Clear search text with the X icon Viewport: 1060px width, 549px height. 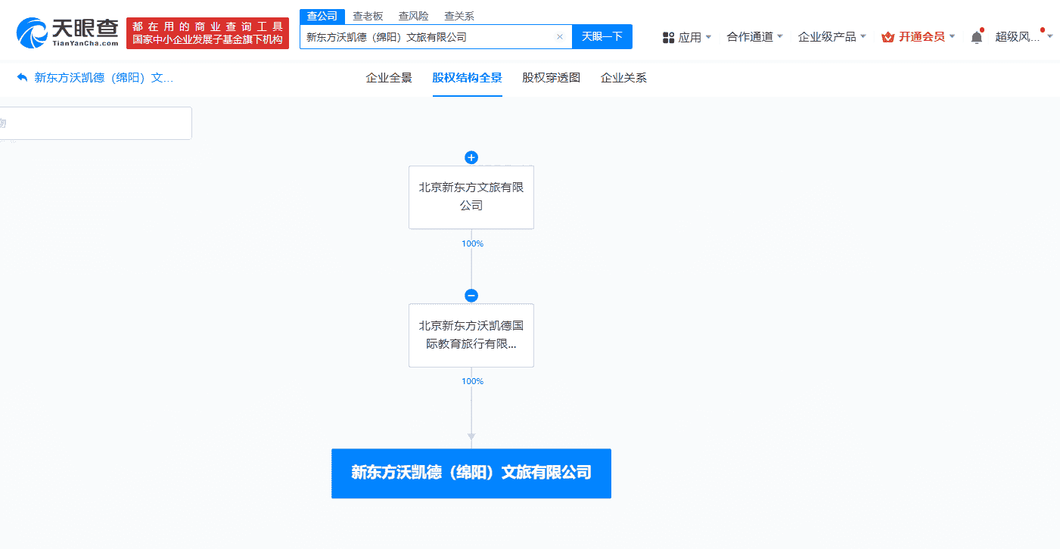(x=560, y=37)
